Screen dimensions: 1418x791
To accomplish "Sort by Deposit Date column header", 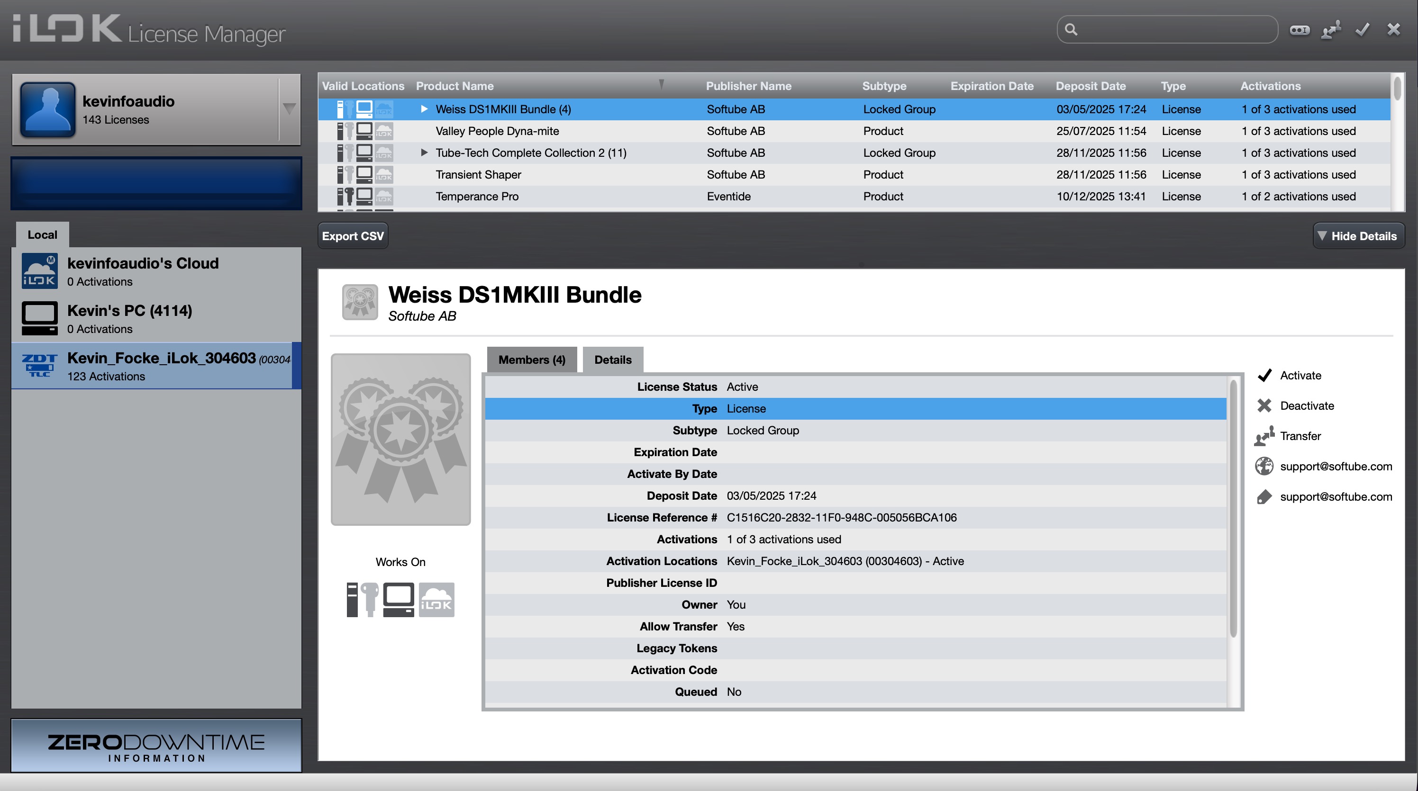I will 1091,86.
